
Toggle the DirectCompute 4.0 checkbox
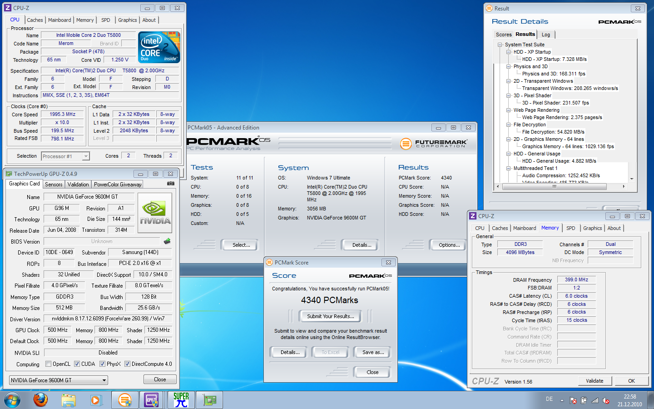[x=128, y=364]
